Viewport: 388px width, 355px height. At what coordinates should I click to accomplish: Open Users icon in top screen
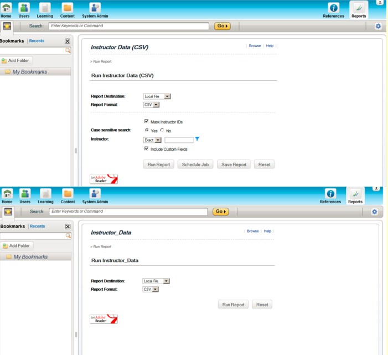[24, 8]
